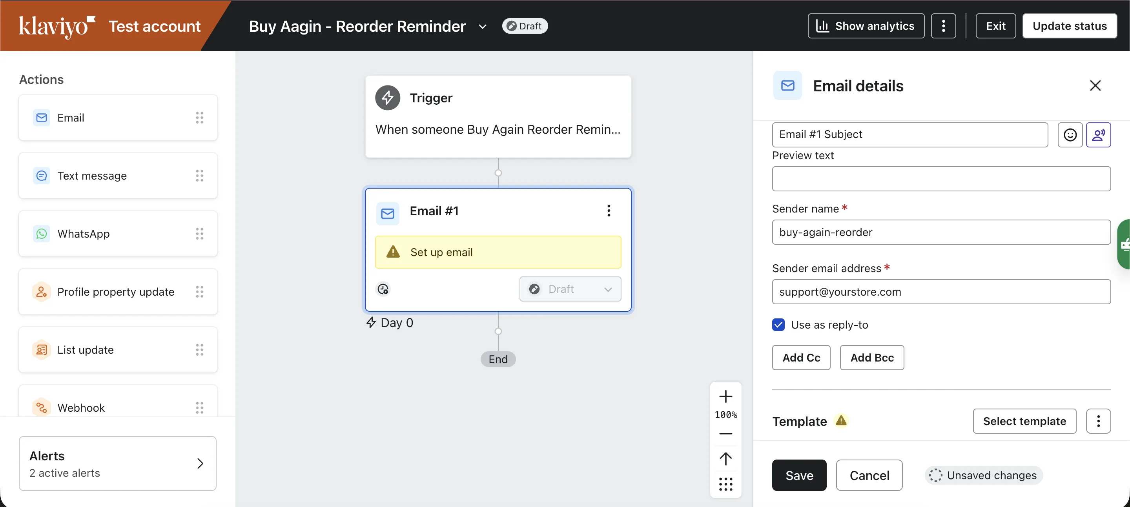Screen dimensions: 1130x507
Task: Click the End node of the flow
Action: coord(498,359)
